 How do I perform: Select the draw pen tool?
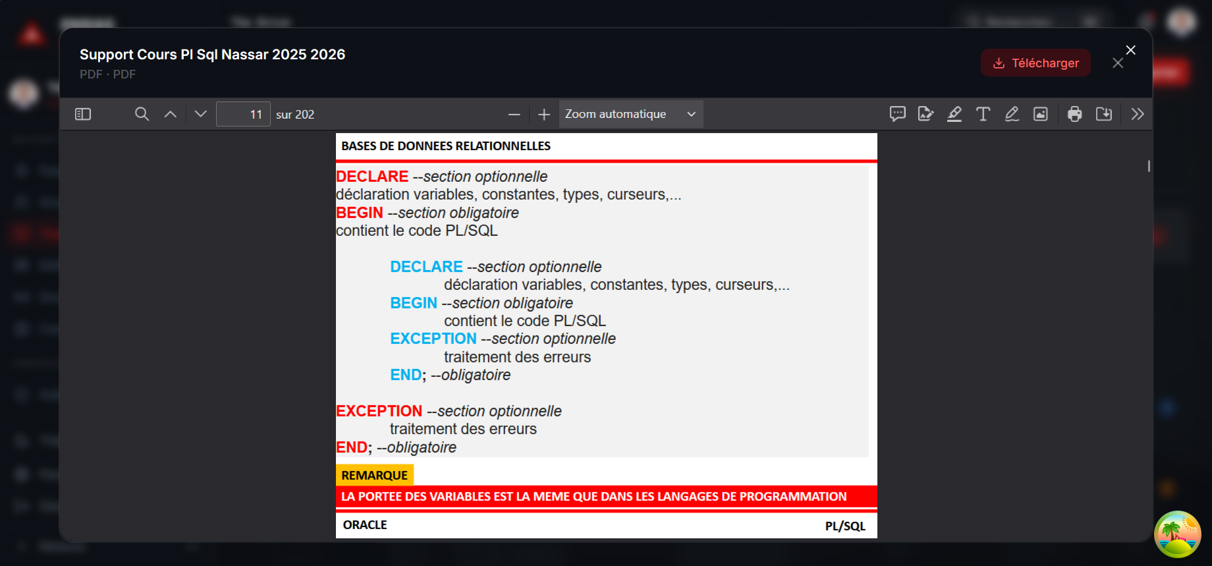[x=1012, y=114]
